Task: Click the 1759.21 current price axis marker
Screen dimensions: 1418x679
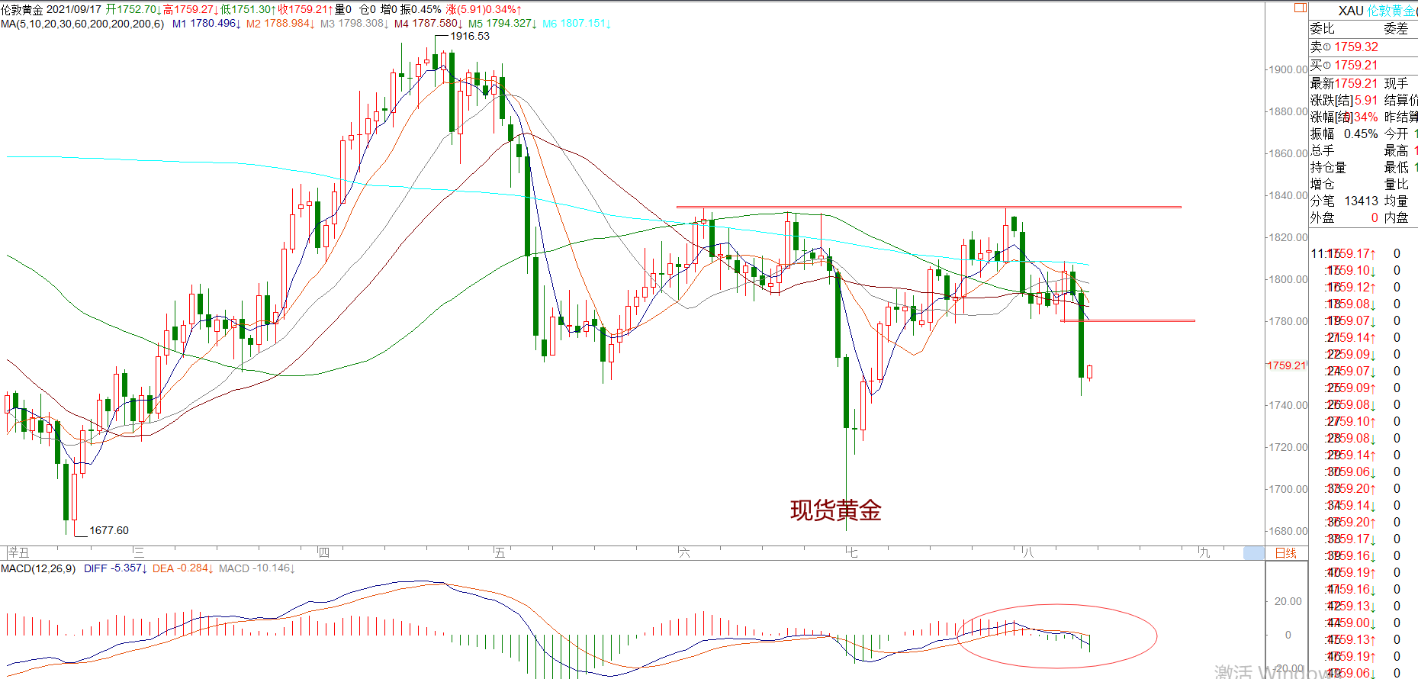Action: tap(1287, 365)
